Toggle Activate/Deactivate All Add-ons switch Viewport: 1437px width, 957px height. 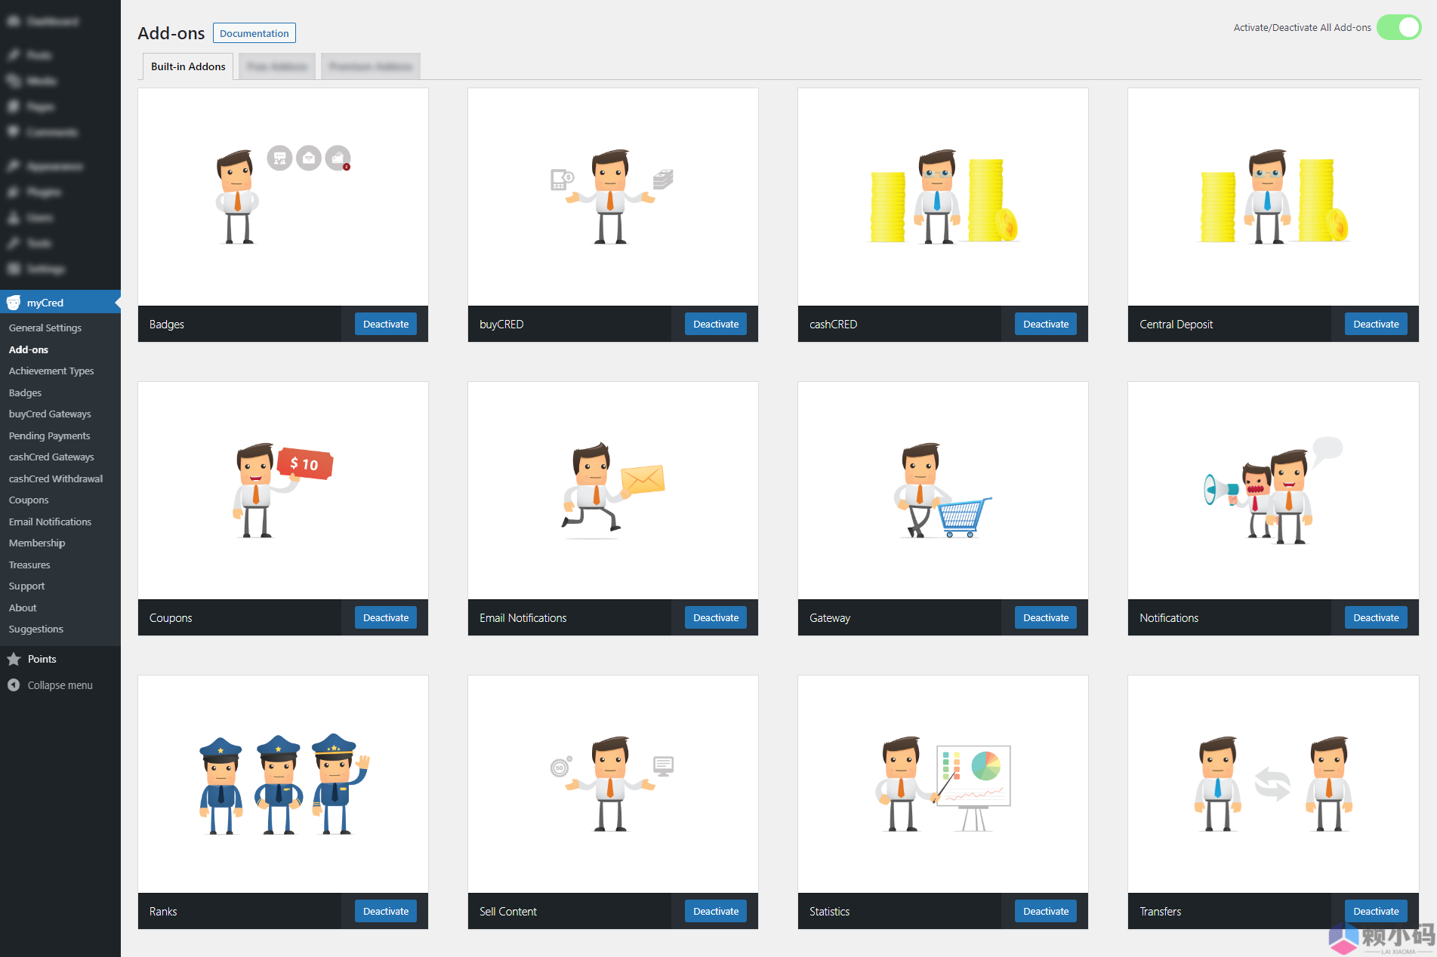tap(1398, 27)
